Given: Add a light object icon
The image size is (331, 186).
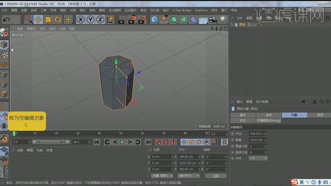Looking at the screenshot, I should coord(223,20).
